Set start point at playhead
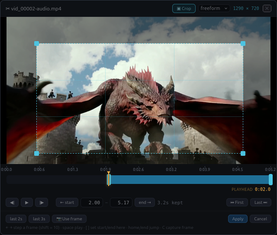Image resolution: width=277 pixels, height=235 pixels. click(x=67, y=203)
